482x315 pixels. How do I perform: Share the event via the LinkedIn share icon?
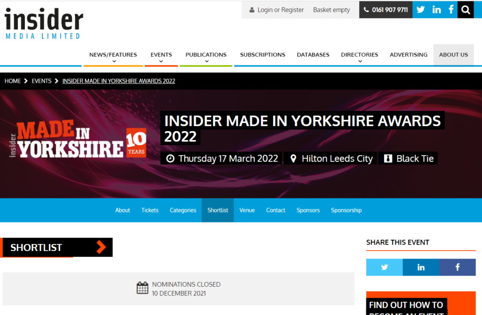pos(421,267)
